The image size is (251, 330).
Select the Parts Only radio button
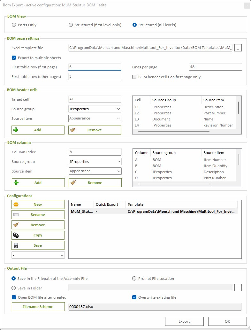pos(14,25)
